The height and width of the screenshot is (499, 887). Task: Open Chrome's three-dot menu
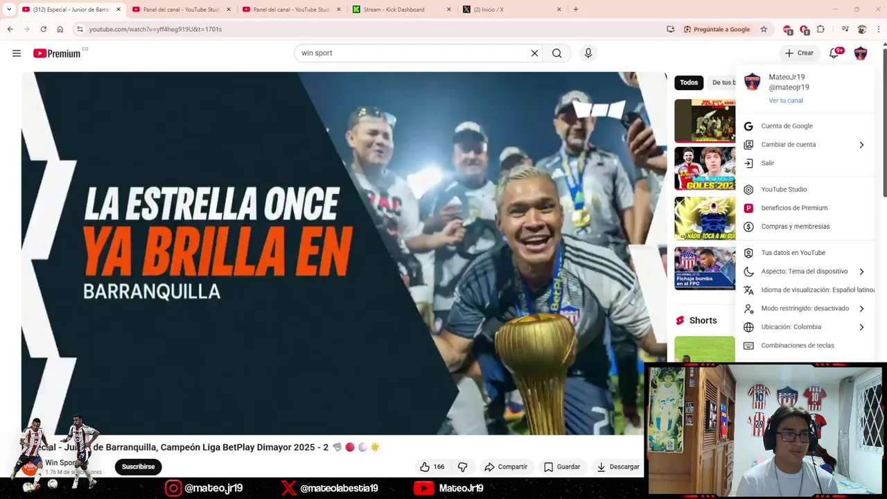coord(879,29)
